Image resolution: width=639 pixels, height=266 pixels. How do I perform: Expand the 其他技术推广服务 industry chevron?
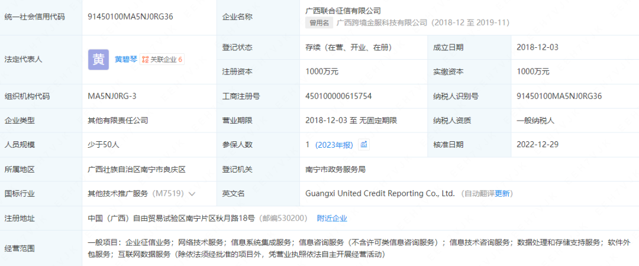[192, 194]
